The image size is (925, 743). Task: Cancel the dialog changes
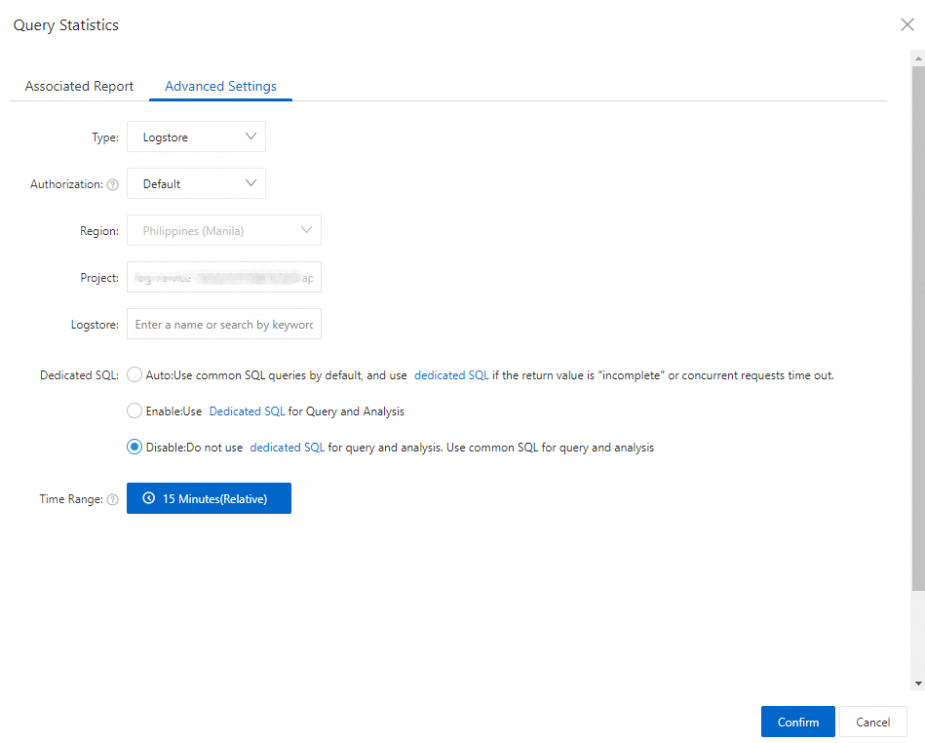tap(872, 722)
